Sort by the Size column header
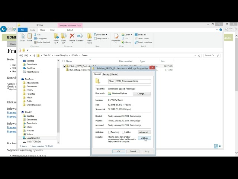The width and height of the screenshot is (238, 179). point(163,61)
